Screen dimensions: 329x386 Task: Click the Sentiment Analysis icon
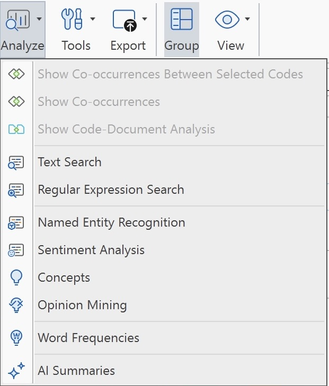point(16,250)
